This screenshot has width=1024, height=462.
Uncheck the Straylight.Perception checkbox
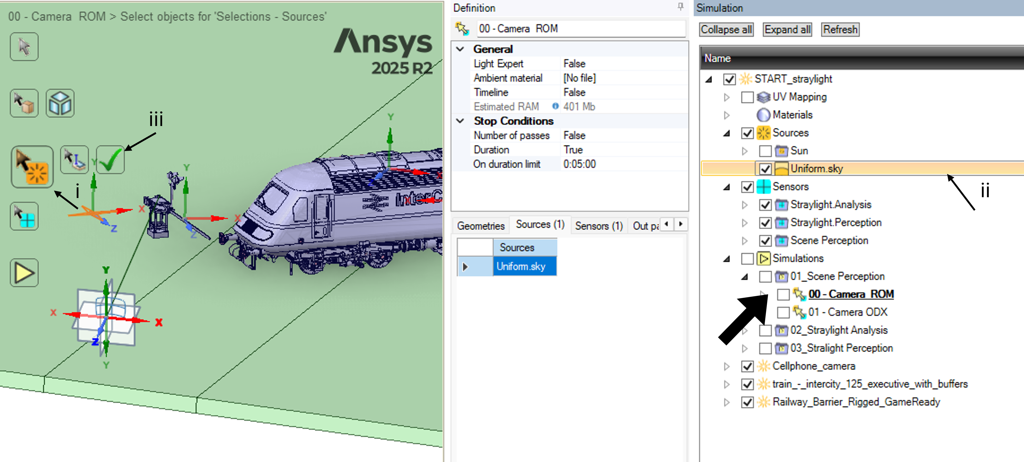(x=765, y=223)
